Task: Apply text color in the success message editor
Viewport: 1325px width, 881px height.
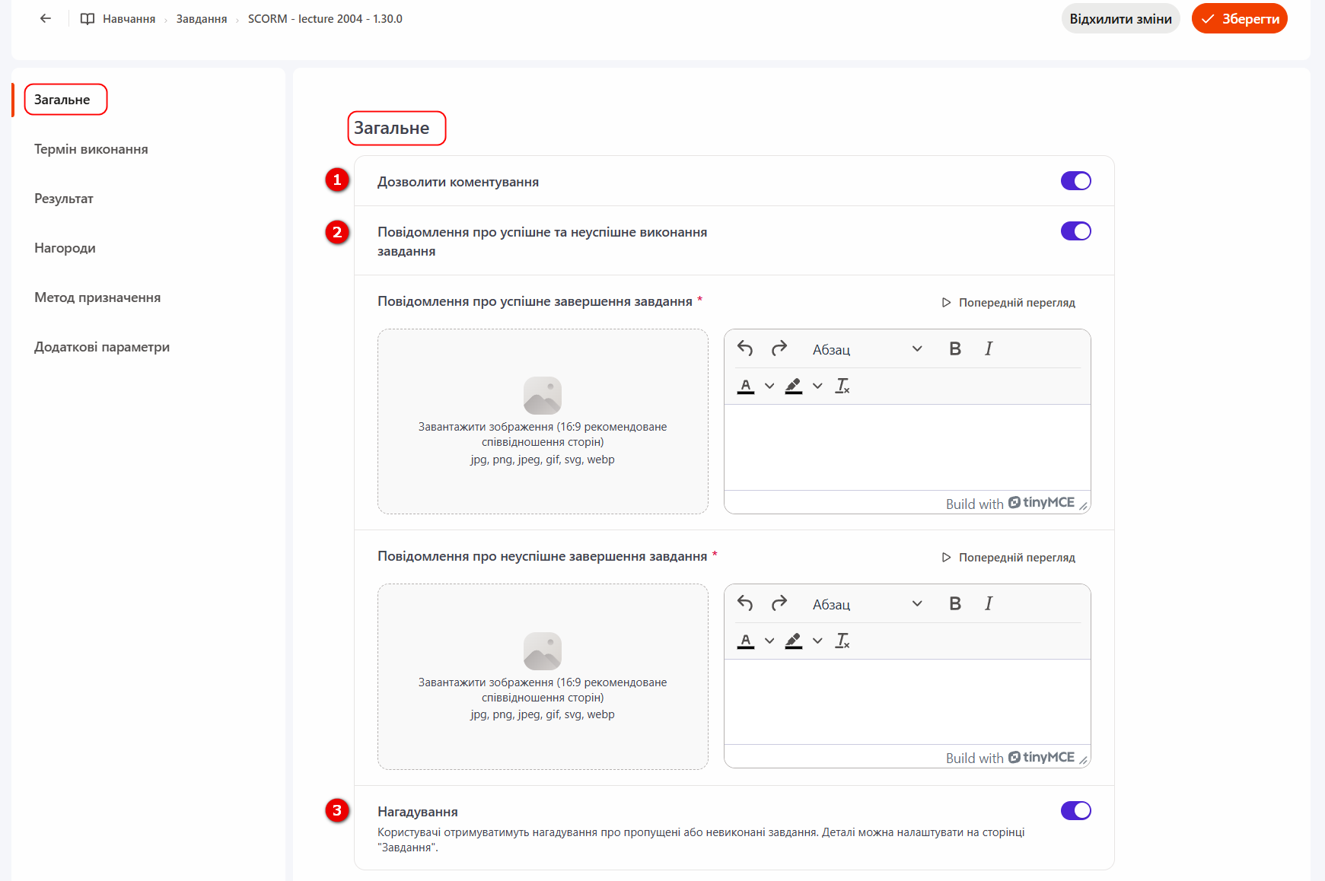Action: coord(746,386)
